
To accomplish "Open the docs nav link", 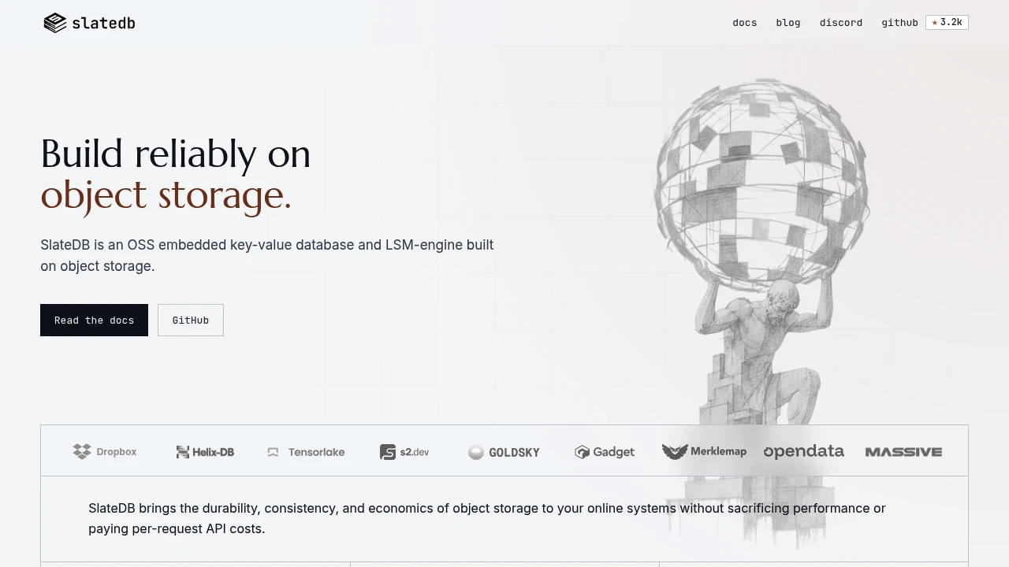I will [744, 23].
